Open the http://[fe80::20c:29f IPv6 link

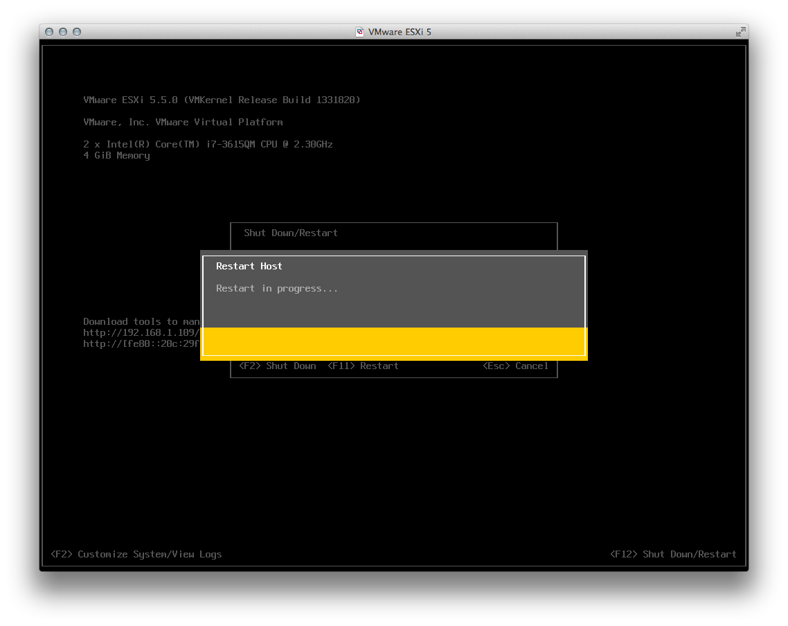141,343
